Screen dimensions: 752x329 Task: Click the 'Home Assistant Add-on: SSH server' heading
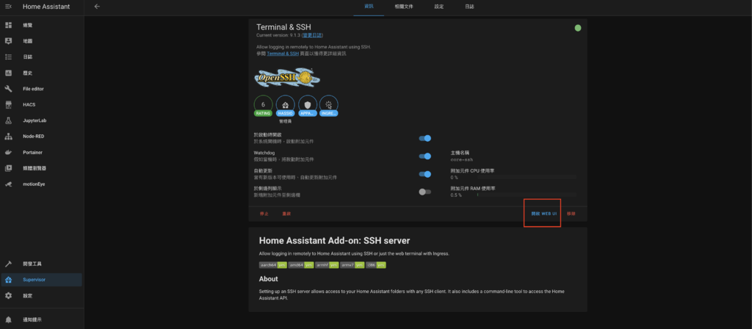click(x=334, y=240)
